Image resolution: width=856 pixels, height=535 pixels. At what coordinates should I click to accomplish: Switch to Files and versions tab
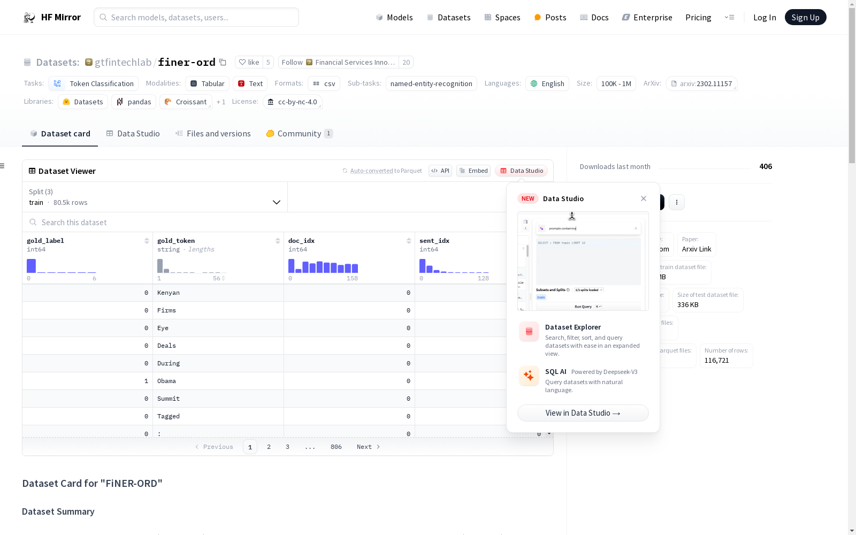point(213,134)
